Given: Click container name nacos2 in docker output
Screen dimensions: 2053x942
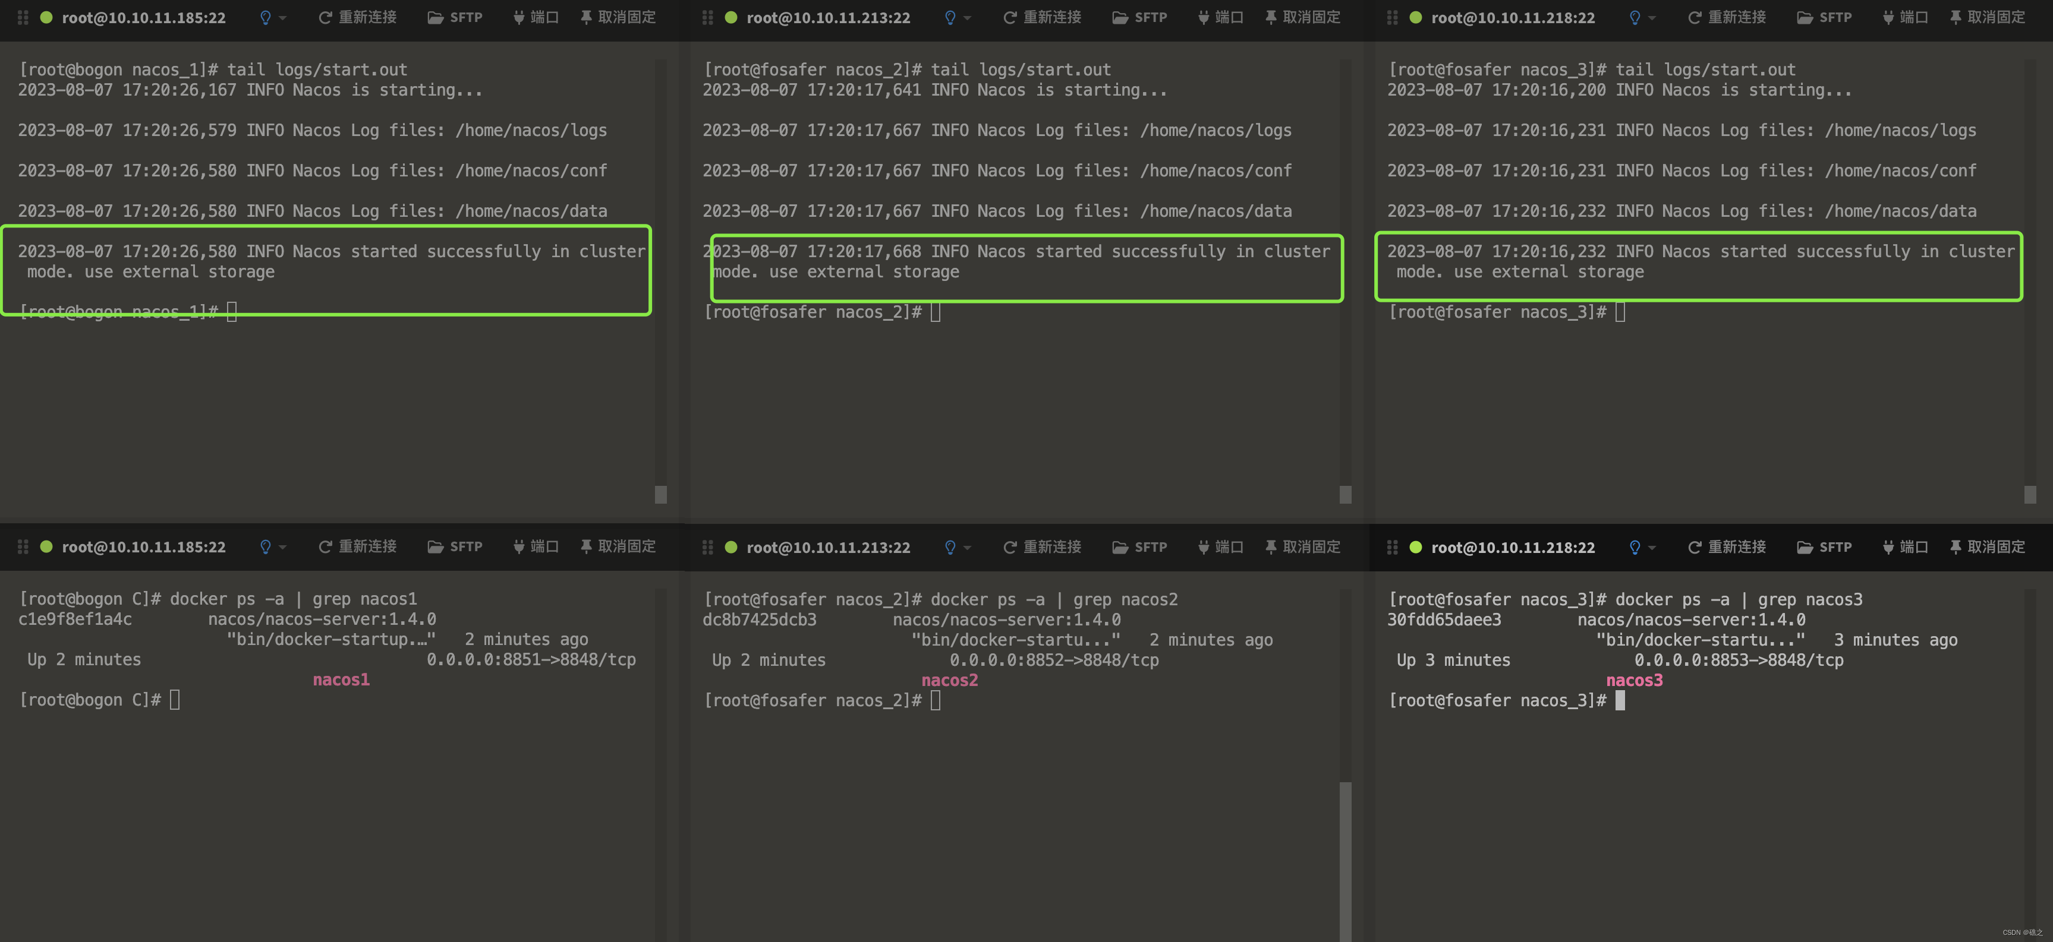Looking at the screenshot, I should pyautogui.click(x=949, y=681).
